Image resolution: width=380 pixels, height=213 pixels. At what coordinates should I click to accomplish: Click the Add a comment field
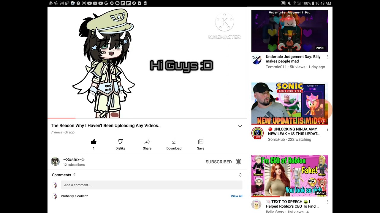point(152,185)
